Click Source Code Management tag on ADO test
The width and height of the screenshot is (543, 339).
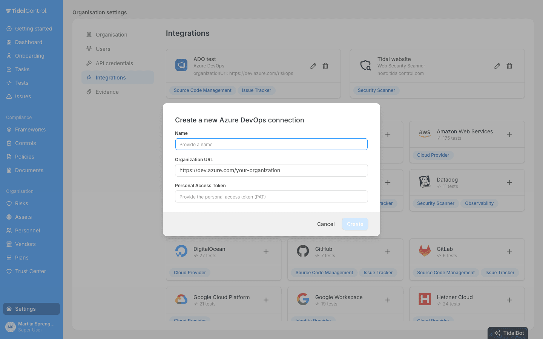[202, 90]
